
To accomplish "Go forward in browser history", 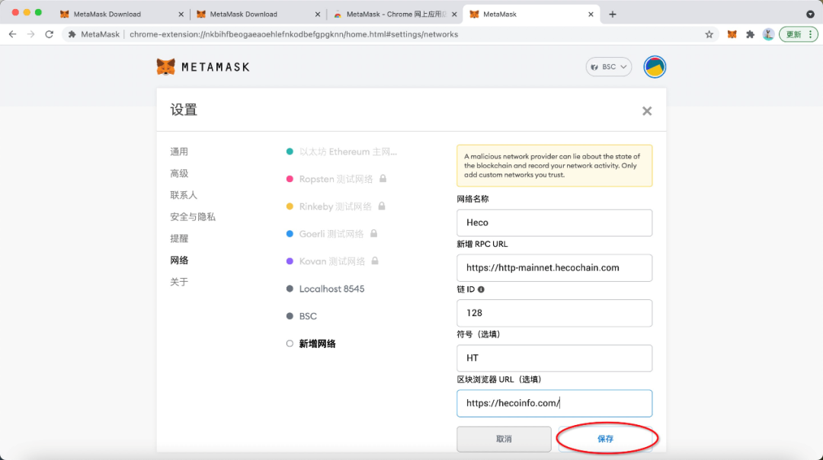I will coord(31,34).
